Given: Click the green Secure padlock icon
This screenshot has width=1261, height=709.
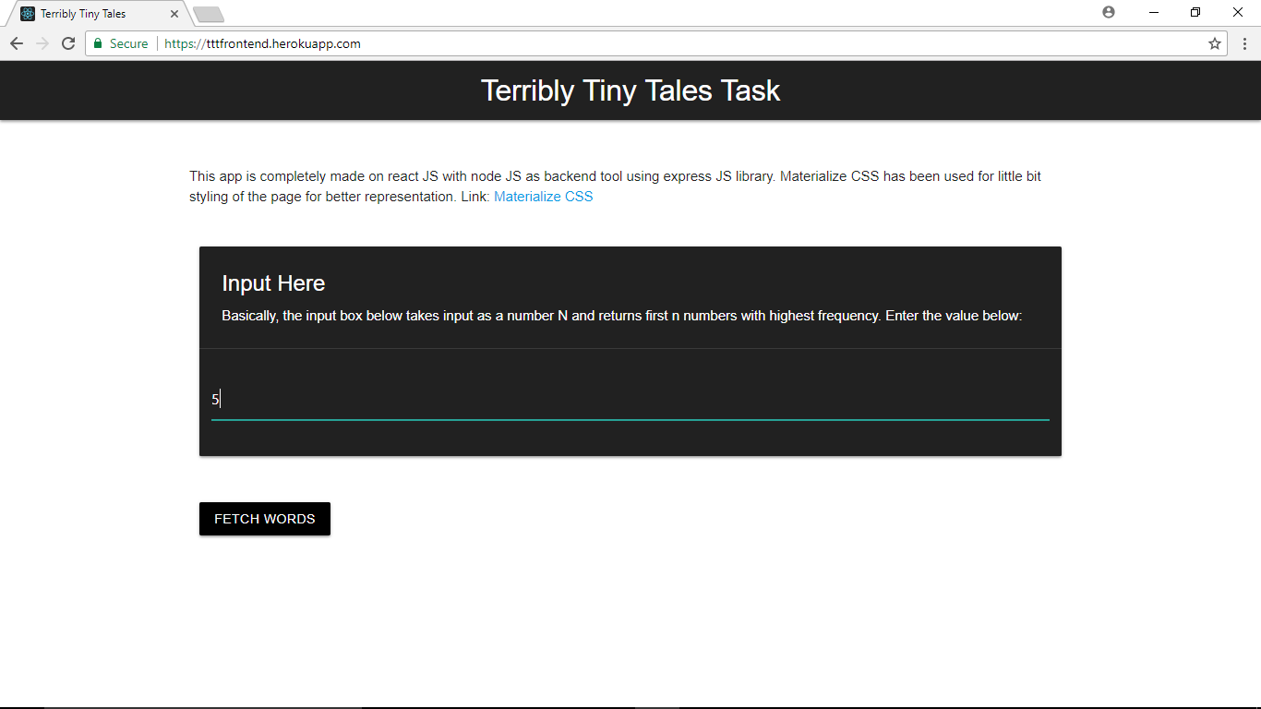Looking at the screenshot, I should (98, 43).
